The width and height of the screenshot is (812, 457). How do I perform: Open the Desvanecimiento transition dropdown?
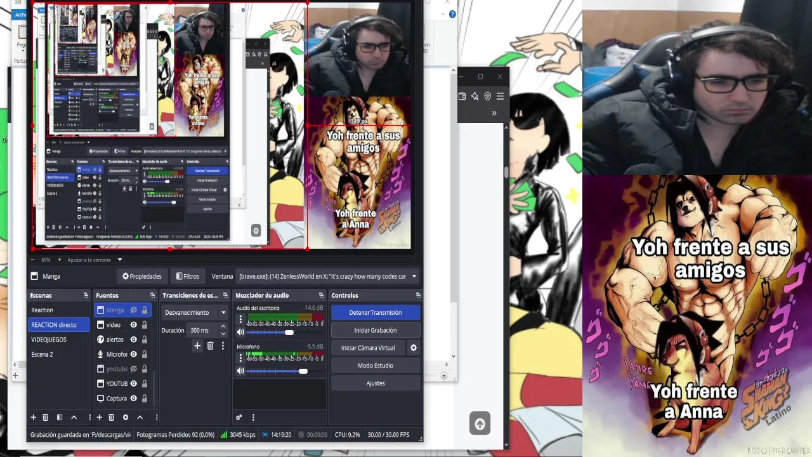195,312
